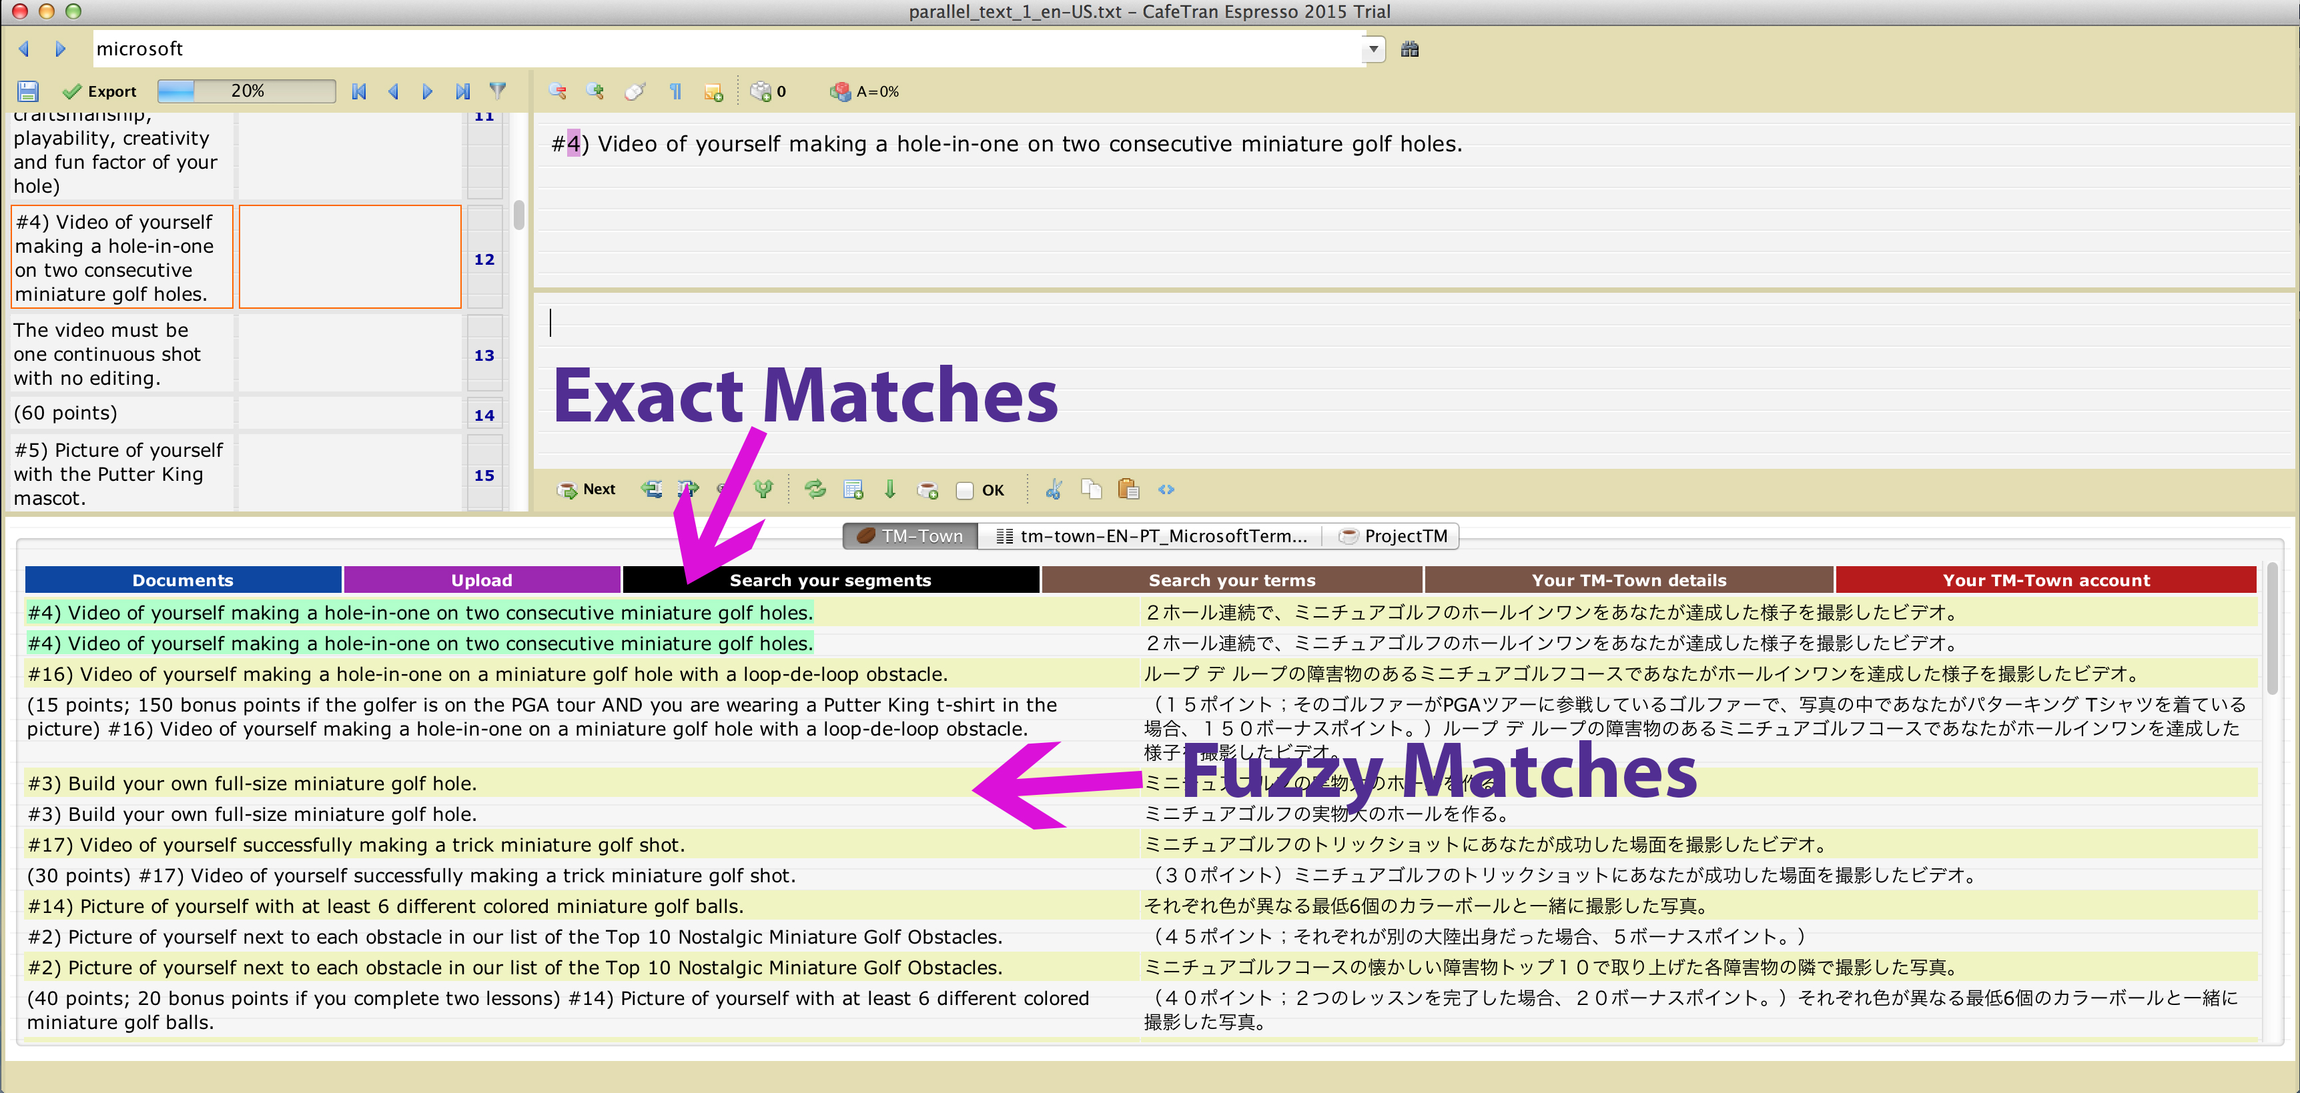Open the tm-town-EN-PT_MicrosoftTerm tab
The image size is (2300, 1093).
pos(1152,535)
